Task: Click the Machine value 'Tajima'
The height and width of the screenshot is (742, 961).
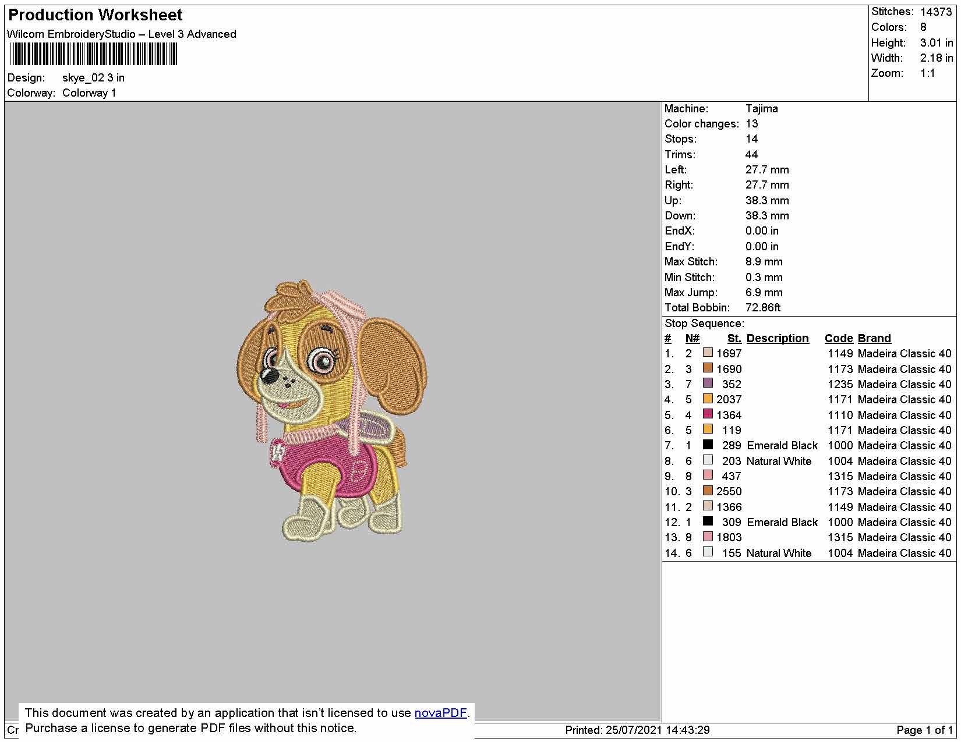Action: coord(761,109)
